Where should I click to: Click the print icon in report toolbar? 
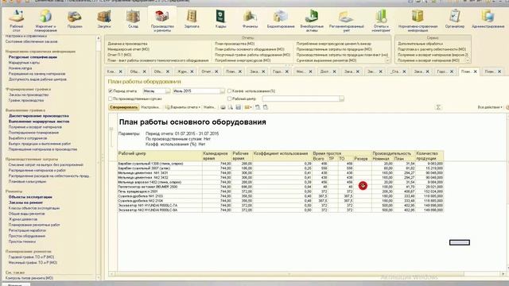coord(223,107)
